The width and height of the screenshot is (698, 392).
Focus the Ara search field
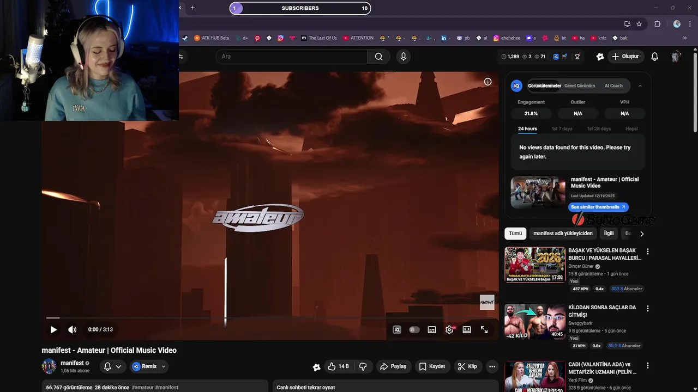(292, 57)
